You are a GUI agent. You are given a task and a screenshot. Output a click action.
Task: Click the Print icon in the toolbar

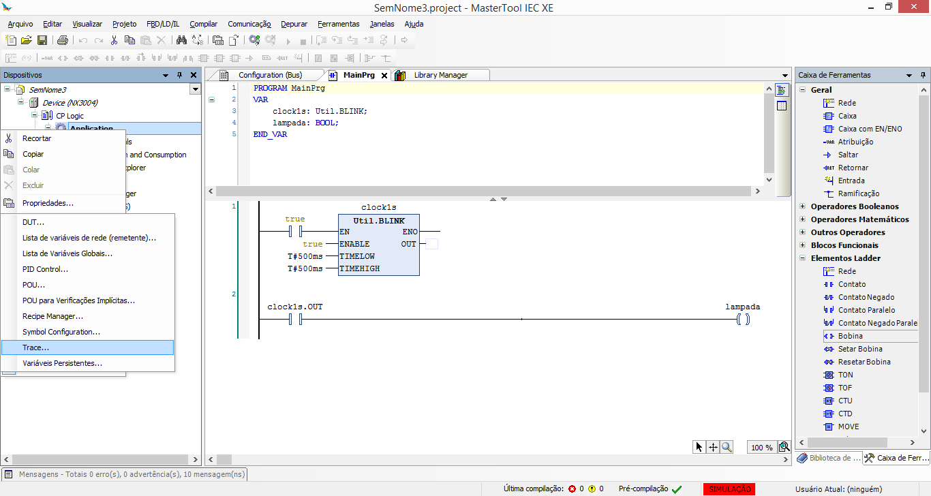point(63,40)
